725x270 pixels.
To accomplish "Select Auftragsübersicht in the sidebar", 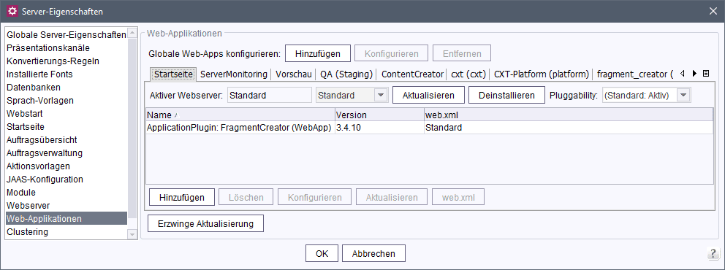I will point(66,140).
